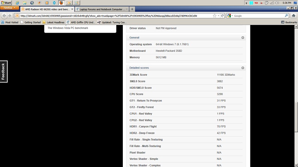Open the network signal tray icon
298x167 pixels.
(272, 3)
